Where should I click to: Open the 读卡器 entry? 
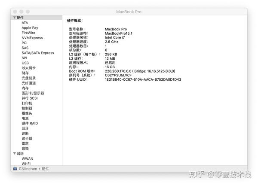coord(27,139)
